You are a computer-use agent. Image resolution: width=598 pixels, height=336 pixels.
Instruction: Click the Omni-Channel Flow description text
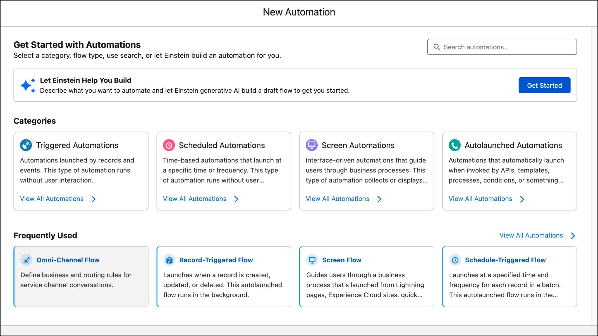(76, 280)
